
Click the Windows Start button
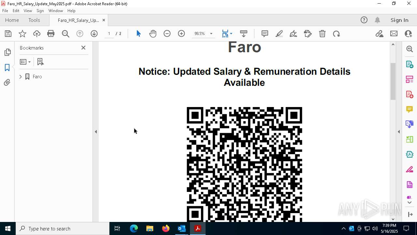[8, 228]
